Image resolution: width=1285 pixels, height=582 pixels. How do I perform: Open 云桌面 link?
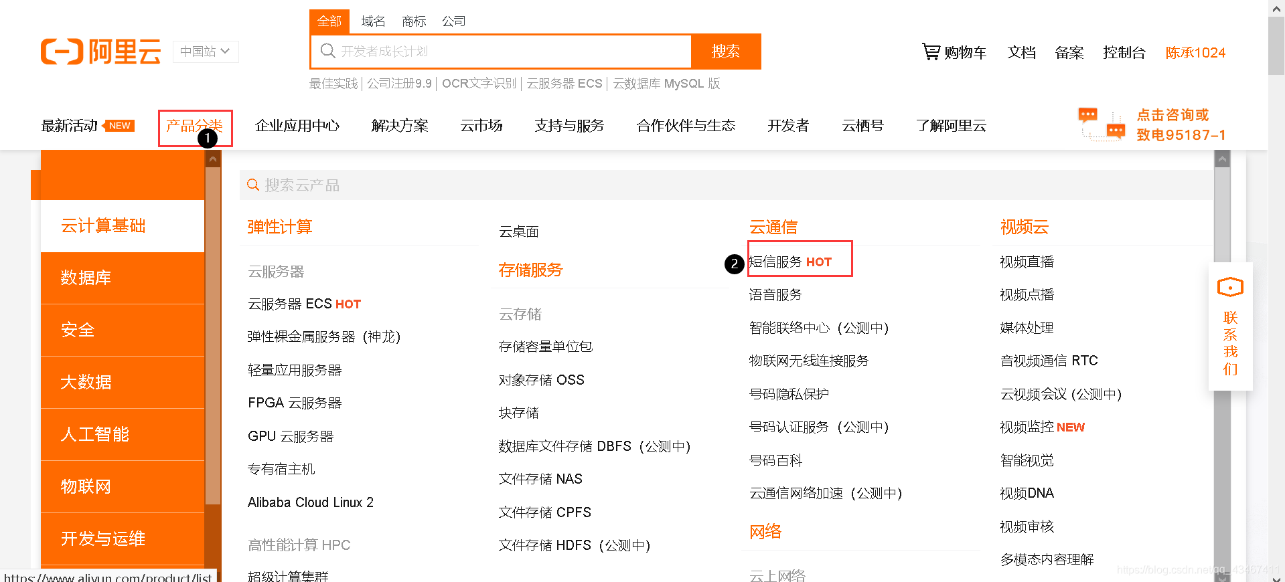pyautogui.click(x=519, y=232)
